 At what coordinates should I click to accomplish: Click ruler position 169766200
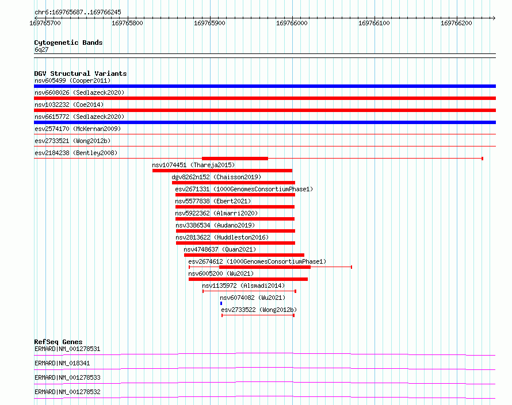point(457,23)
